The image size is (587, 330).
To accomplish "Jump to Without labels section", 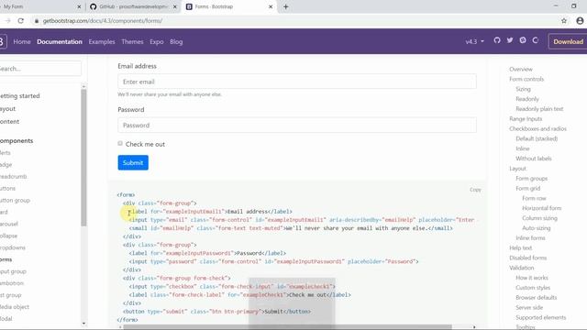I will (534, 159).
